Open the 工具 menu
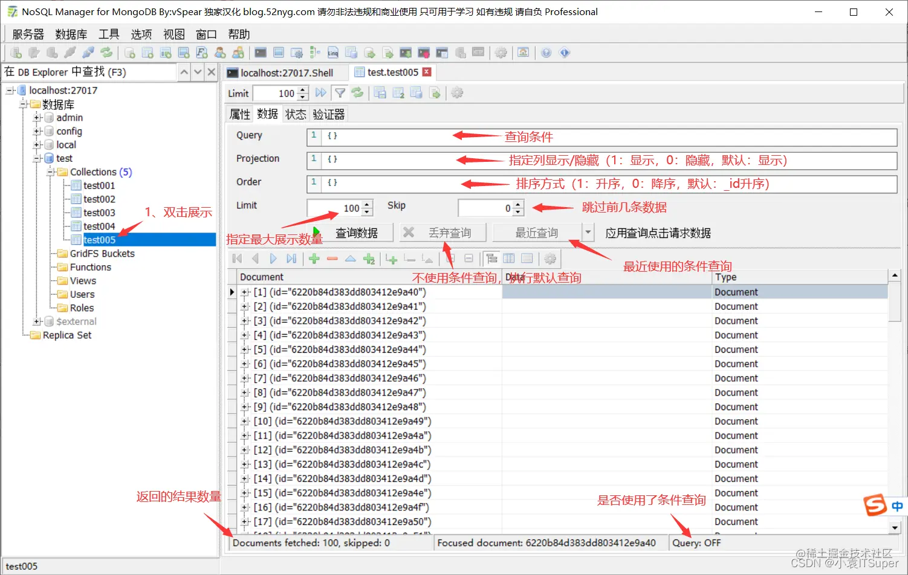 (x=109, y=34)
